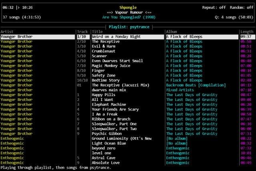Pick 'Even Dwarves Start Small' song
This screenshot has width=256, height=171.
coord(117,61)
